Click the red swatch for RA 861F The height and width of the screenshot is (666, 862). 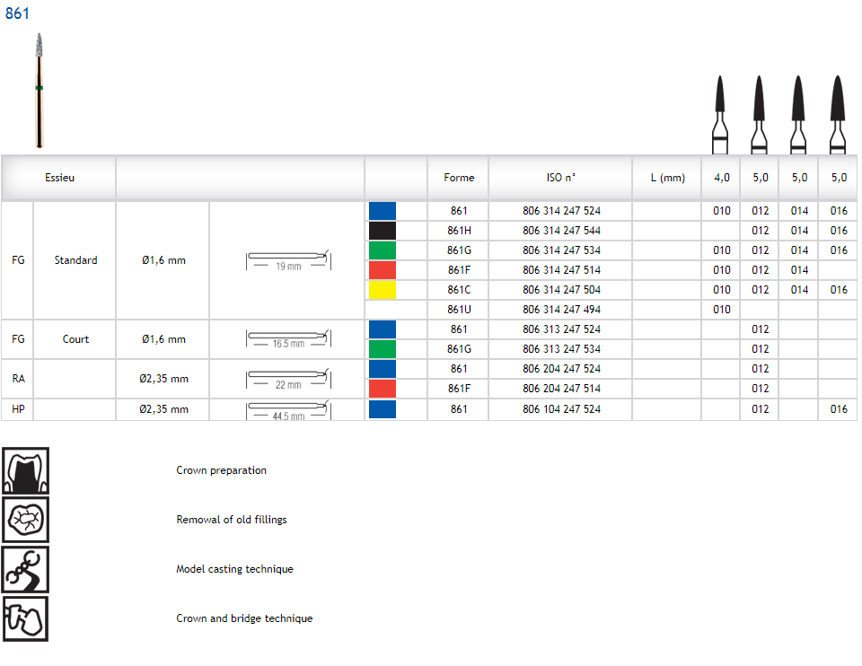pos(383,389)
